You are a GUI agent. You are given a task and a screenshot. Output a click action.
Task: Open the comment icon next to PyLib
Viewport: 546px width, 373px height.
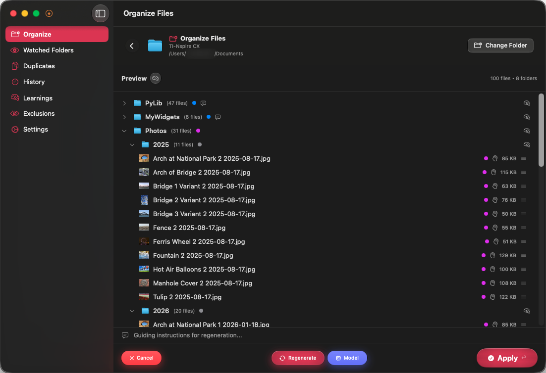click(203, 103)
